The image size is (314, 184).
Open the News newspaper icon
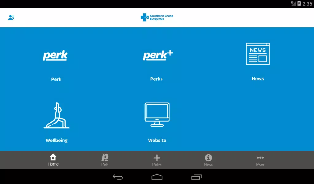point(258,54)
